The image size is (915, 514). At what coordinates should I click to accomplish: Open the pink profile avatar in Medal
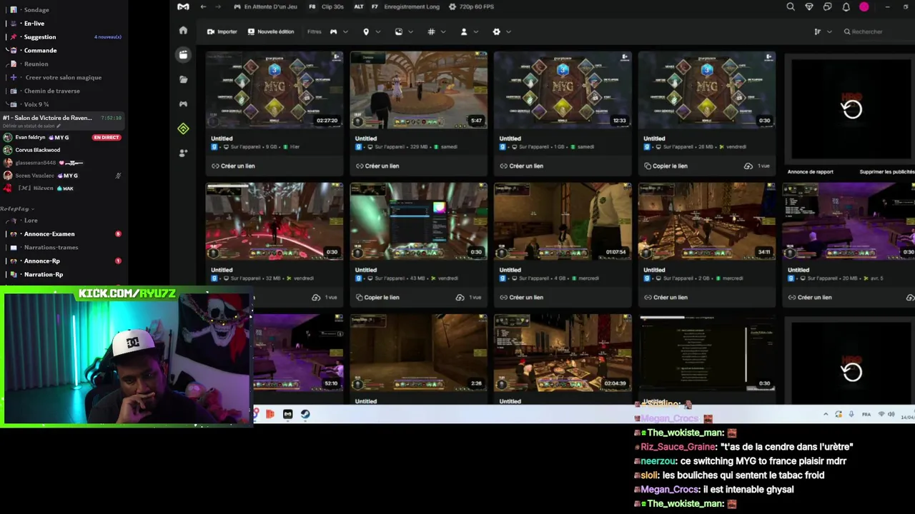864,6
